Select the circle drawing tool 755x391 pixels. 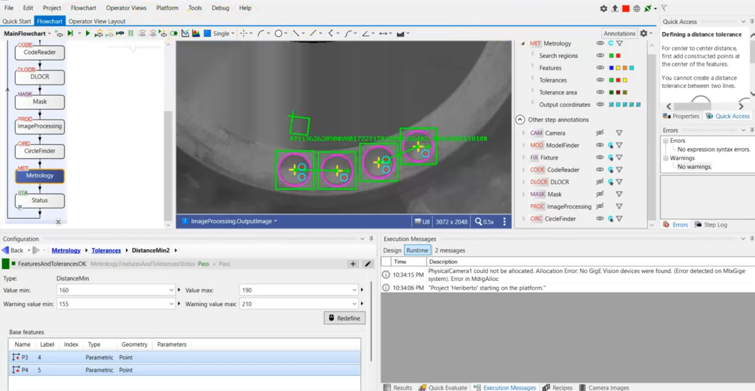(279, 33)
